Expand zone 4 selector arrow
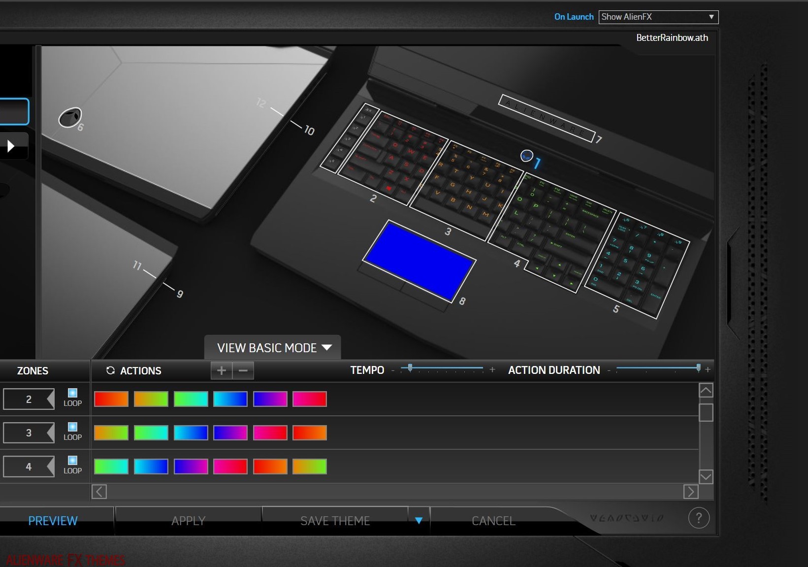 50,467
